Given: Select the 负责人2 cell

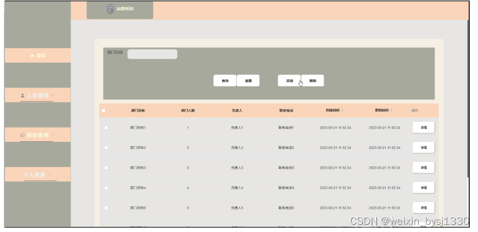Looking at the screenshot, I should pos(237,148).
